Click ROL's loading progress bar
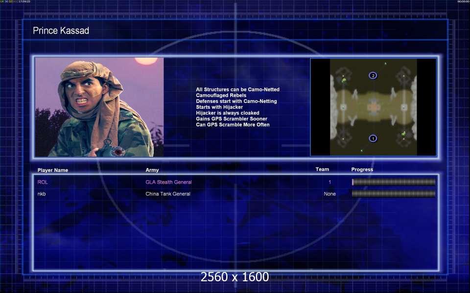Image resolution: width=470 pixels, height=293 pixels. point(393,182)
